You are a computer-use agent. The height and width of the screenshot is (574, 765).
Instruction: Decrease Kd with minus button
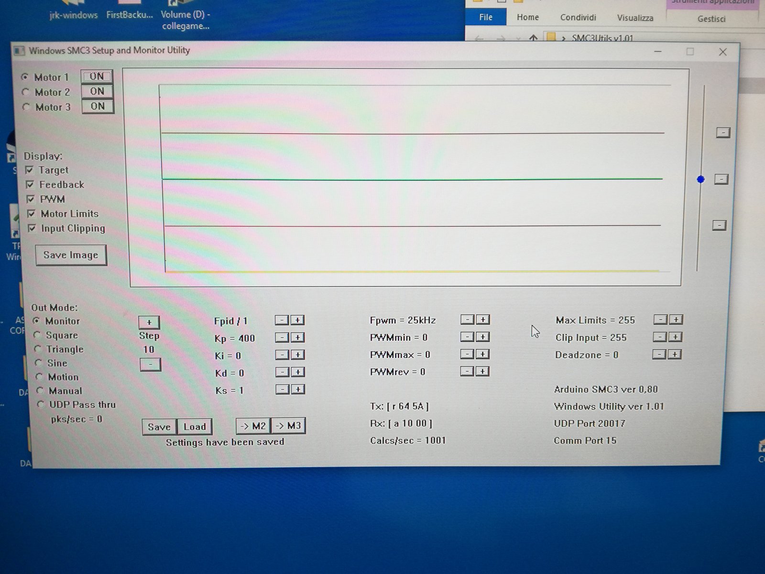coord(283,372)
